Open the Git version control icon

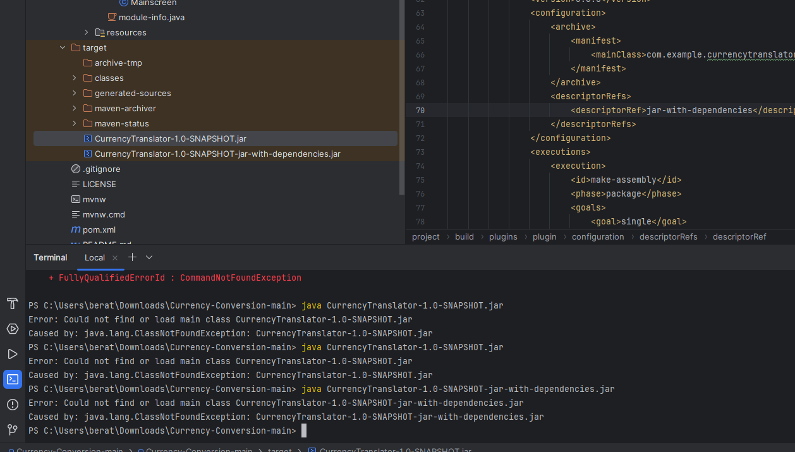[12, 430]
